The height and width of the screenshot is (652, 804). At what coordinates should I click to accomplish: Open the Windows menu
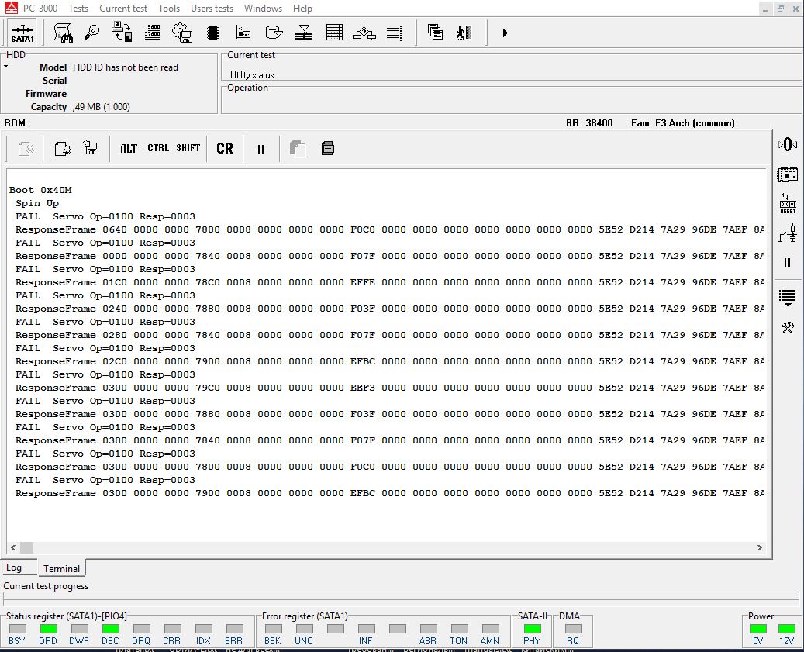(263, 9)
